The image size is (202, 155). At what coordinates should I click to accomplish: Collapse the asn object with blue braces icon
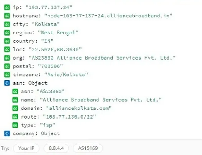pos(7,83)
